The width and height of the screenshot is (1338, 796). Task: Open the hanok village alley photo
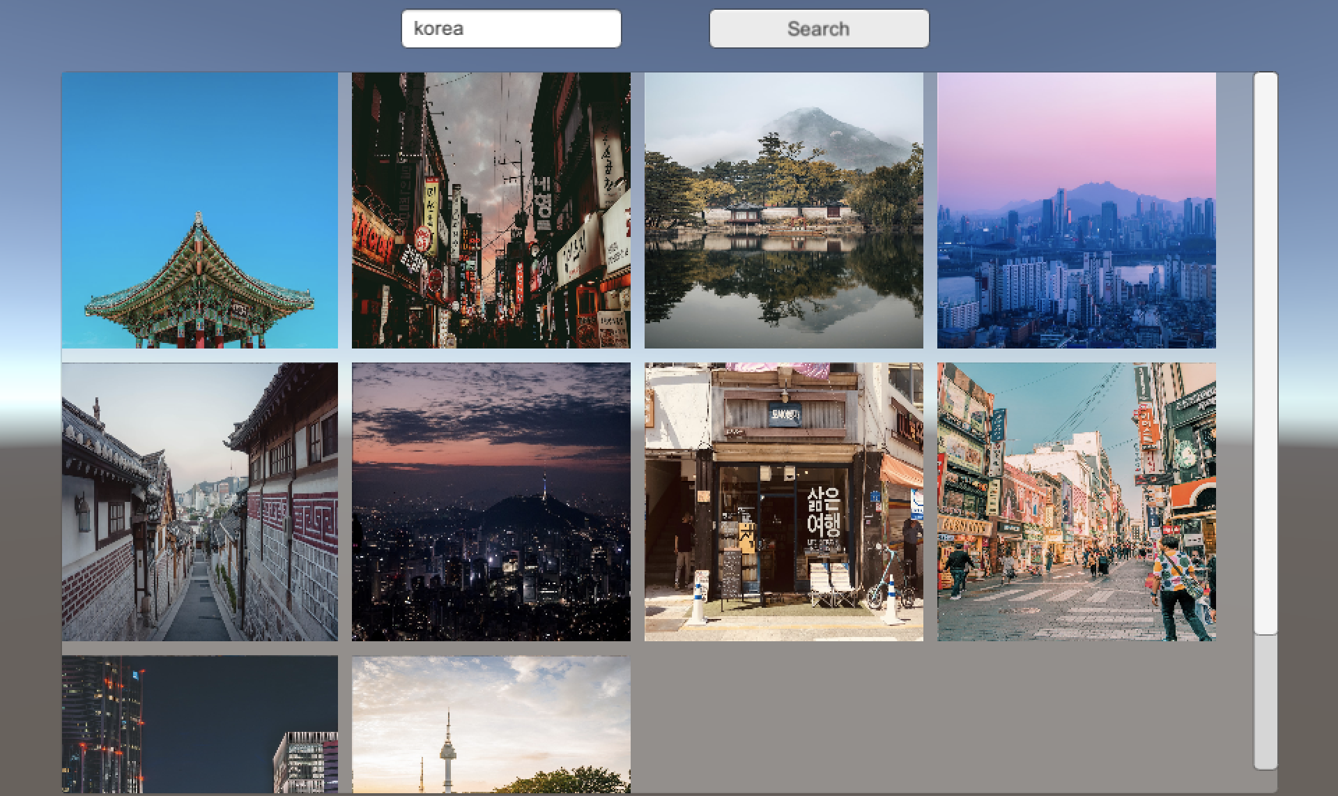200,502
